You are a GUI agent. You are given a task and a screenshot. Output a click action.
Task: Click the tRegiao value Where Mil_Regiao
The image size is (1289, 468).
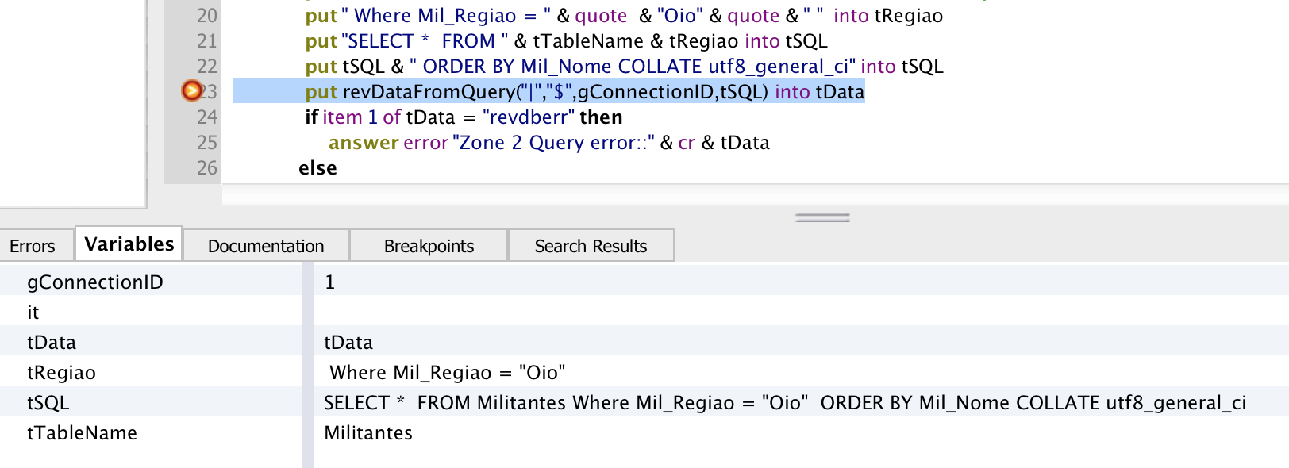point(447,373)
